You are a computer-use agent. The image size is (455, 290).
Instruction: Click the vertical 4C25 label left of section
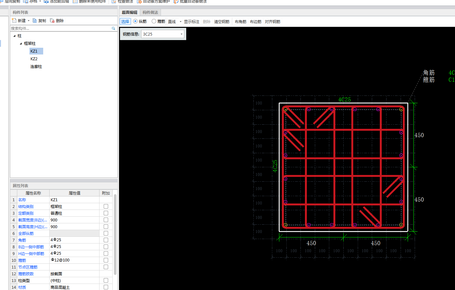[275, 166]
